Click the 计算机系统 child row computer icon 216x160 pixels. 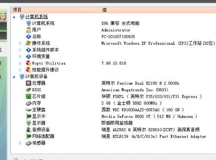point(29,23)
